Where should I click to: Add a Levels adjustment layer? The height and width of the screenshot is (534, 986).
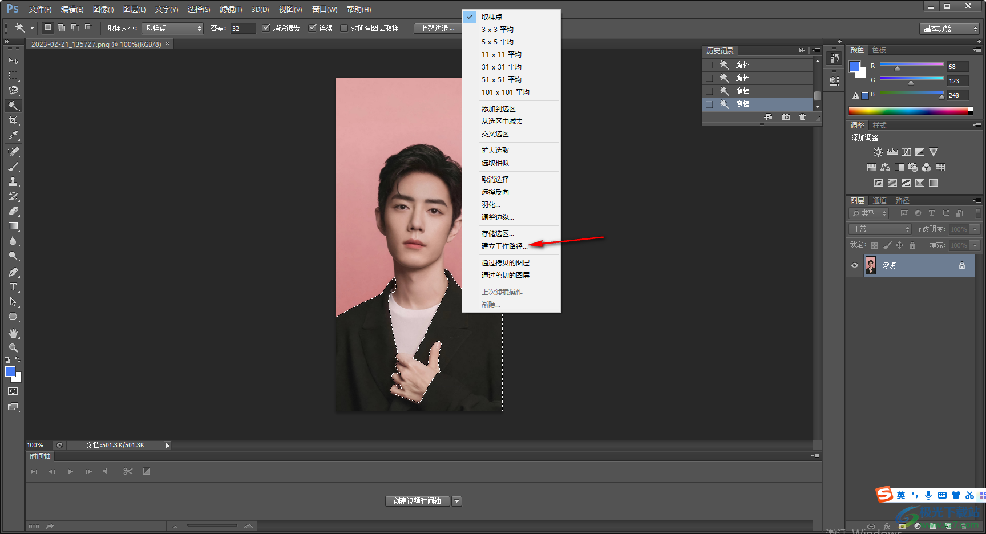click(x=892, y=152)
